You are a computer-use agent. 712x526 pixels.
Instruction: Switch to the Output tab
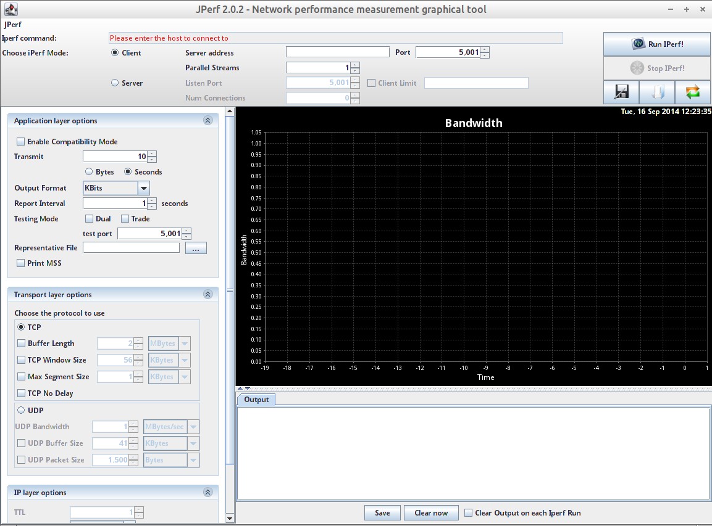click(256, 400)
